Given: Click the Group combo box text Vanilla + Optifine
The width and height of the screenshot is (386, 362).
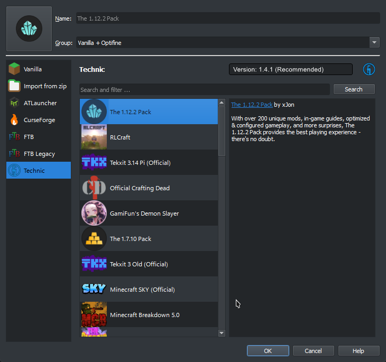Looking at the screenshot, I should pyautogui.click(x=99, y=43).
